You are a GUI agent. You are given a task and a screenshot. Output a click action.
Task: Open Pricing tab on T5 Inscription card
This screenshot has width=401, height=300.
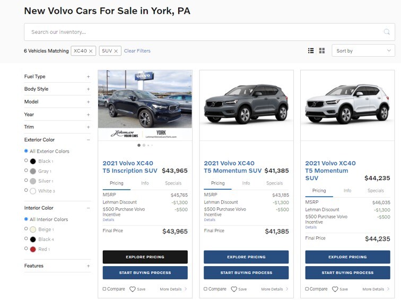[117, 183]
